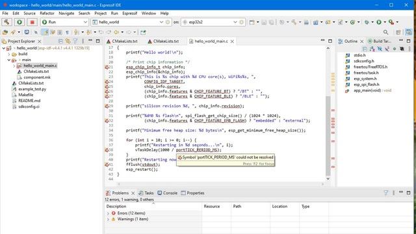The width and height of the screenshot is (416, 234).
Task: Open the Refactor menu
Action: [47, 13]
